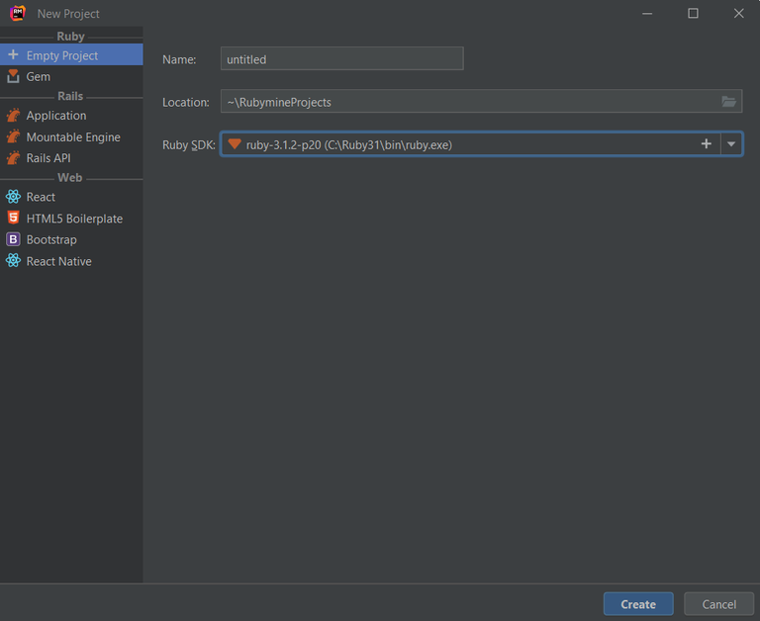760x621 pixels.
Task: Choose the React atom icon
Action: click(x=13, y=197)
